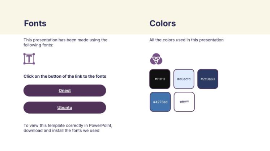Select the light blue #e0ecfd swatch
Image resolution: width=270 pixels, height=151 pixels.
[184, 79]
